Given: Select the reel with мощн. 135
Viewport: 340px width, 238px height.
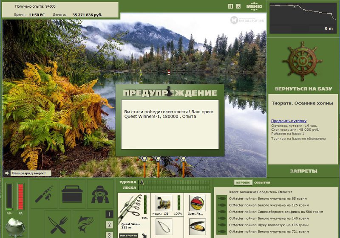Looking at the screenshot, I should tap(164, 203).
